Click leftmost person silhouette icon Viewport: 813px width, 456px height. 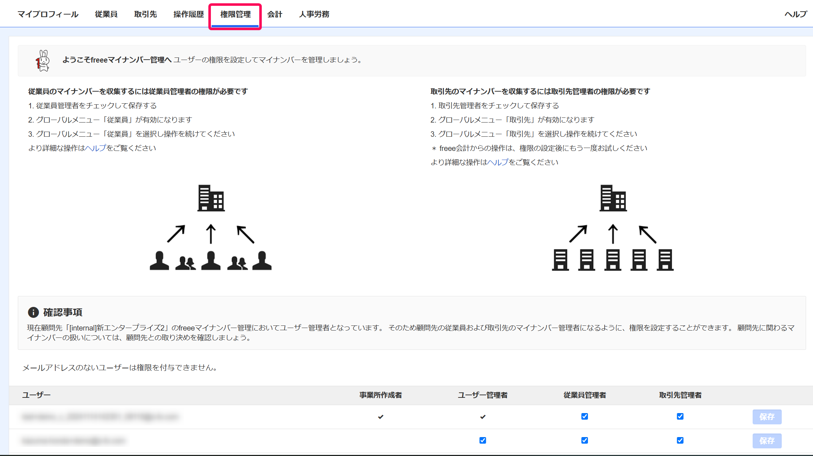[x=159, y=260]
